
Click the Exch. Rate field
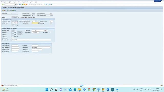tap(36, 32)
